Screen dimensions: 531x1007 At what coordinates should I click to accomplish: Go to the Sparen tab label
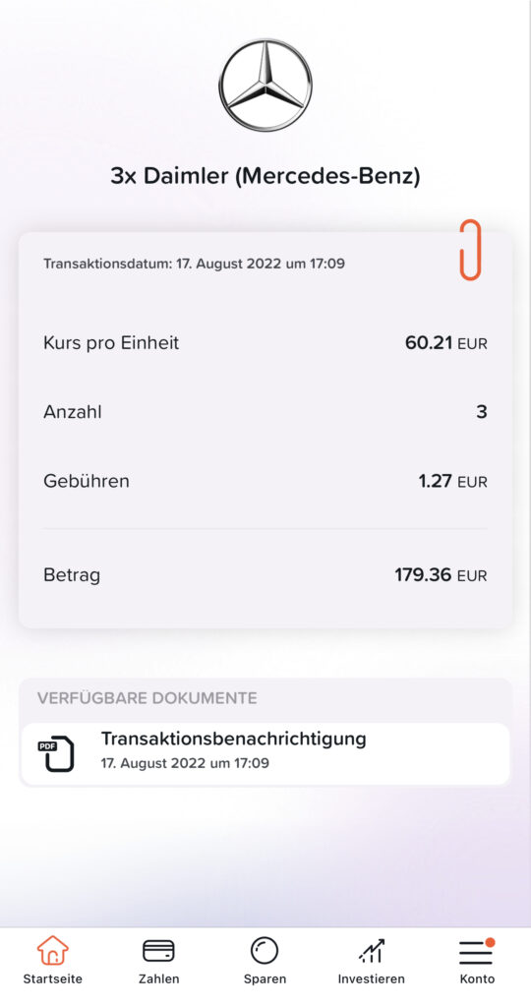pos(265,979)
